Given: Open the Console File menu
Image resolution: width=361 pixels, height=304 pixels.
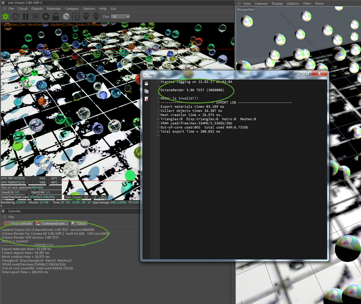Looking at the screenshot, I should pyautogui.click(x=11, y=217).
